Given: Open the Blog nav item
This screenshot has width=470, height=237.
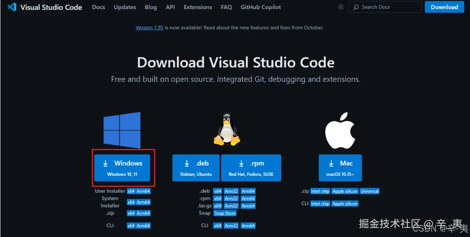Looking at the screenshot, I should click(x=151, y=7).
